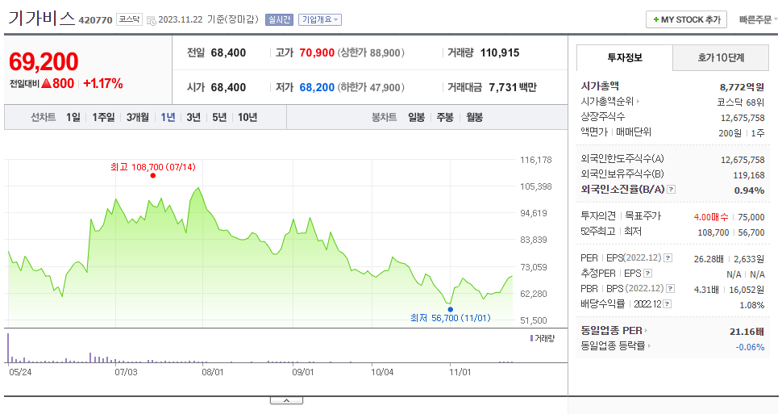Click the 상장주식수 value 12,675,758

742,118
